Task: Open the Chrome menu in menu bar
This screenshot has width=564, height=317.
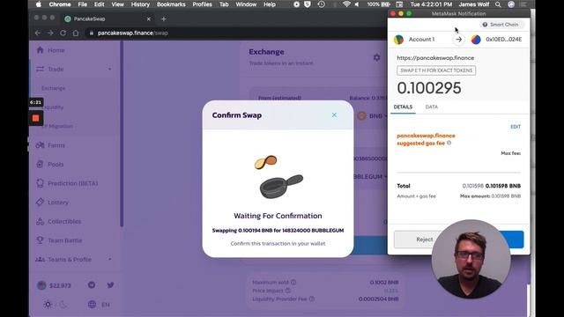Action: tap(60, 4)
